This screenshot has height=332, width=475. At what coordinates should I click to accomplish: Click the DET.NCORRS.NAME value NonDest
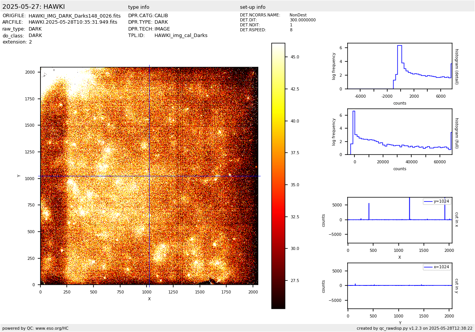(x=298, y=15)
